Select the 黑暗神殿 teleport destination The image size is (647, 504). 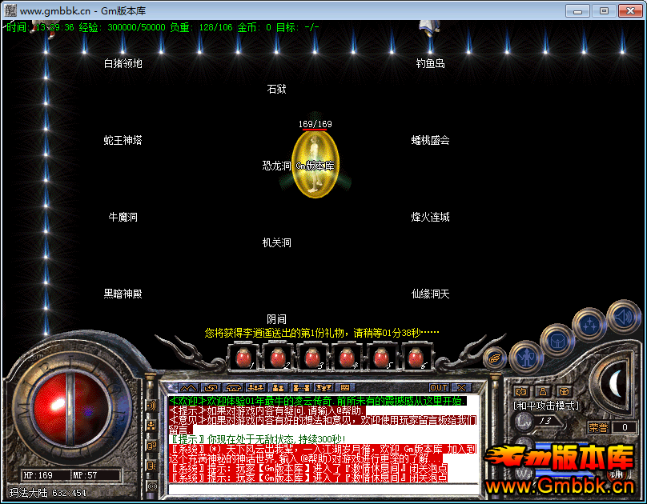pyautogui.click(x=123, y=294)
